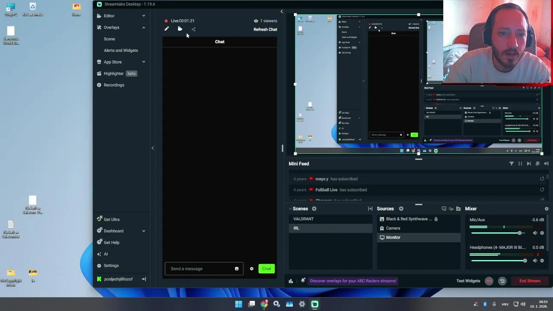Click the End Stream button
The height and width of the screenshot is (311, 553).
pyautogui.click(x=530, y=281)
